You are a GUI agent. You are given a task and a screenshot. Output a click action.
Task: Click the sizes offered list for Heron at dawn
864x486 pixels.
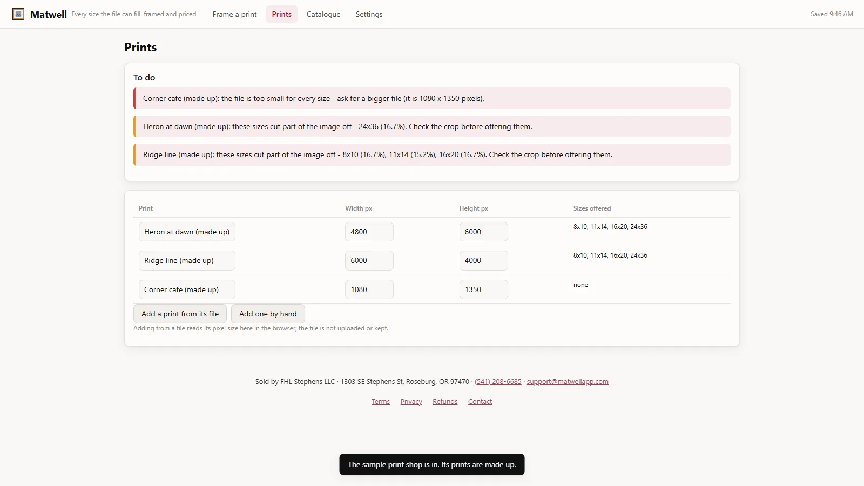[x=610, y=227]
